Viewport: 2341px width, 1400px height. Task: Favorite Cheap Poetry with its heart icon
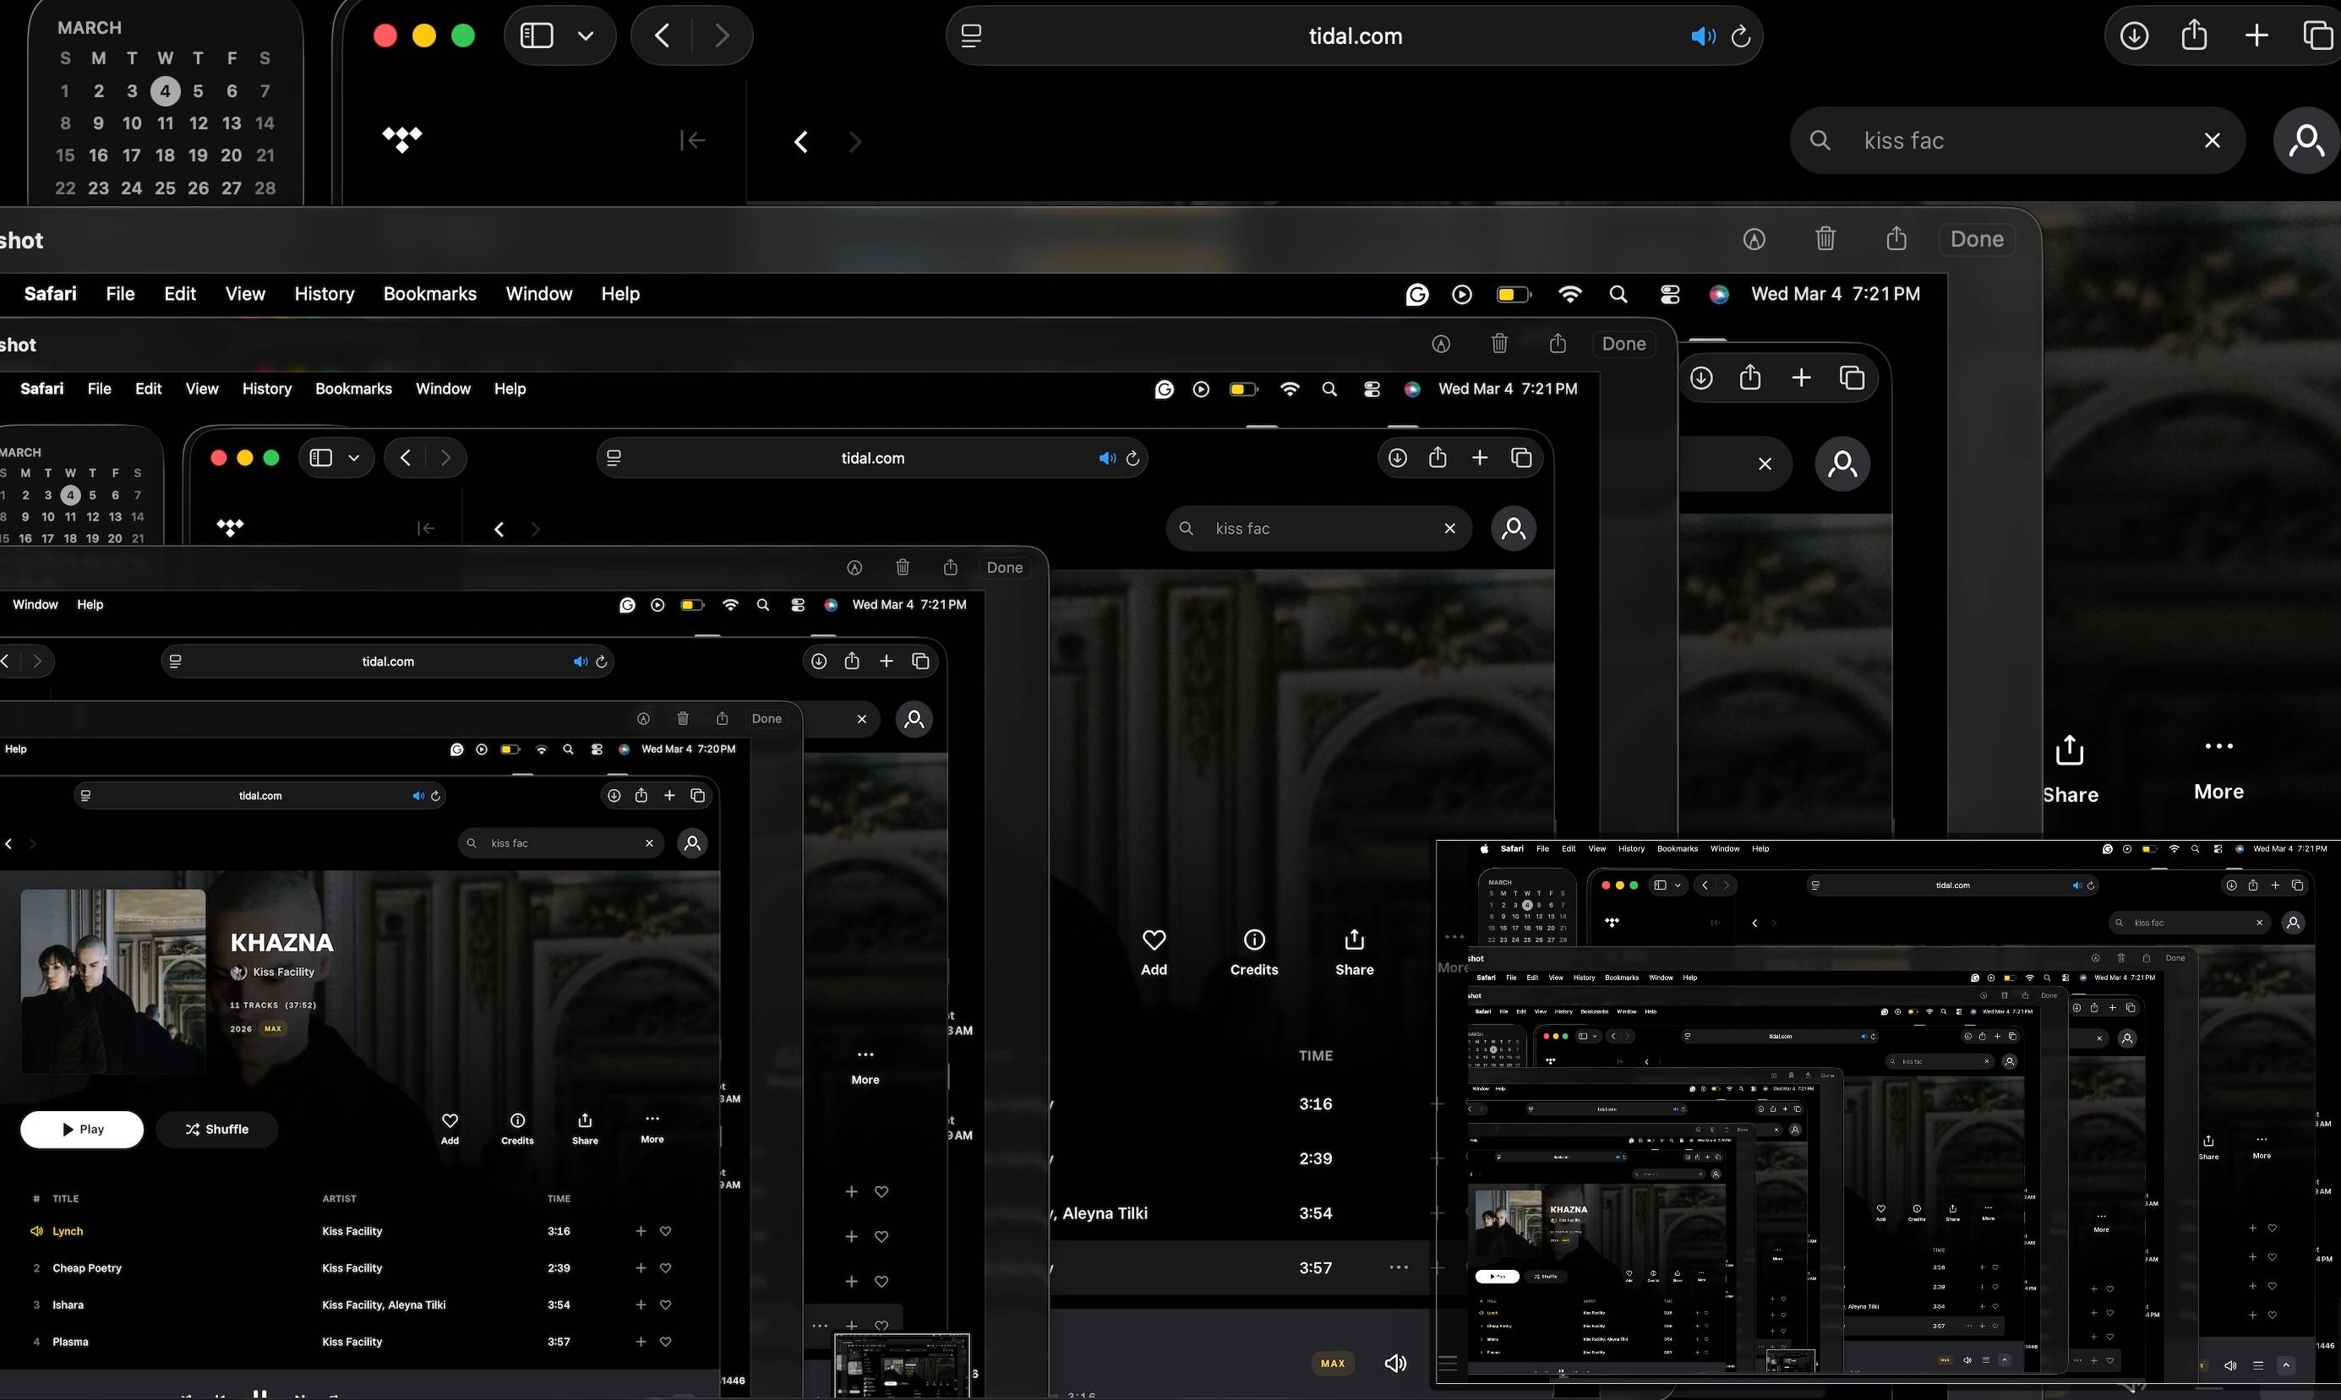[x=665, y=1268]
